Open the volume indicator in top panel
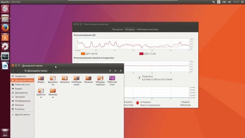 (x=229, y=2)
